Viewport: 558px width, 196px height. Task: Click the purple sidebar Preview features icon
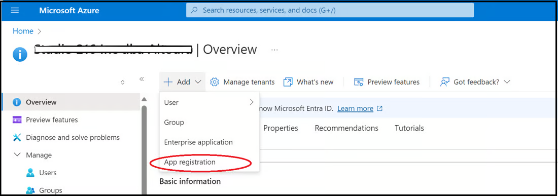click(17, 120)
